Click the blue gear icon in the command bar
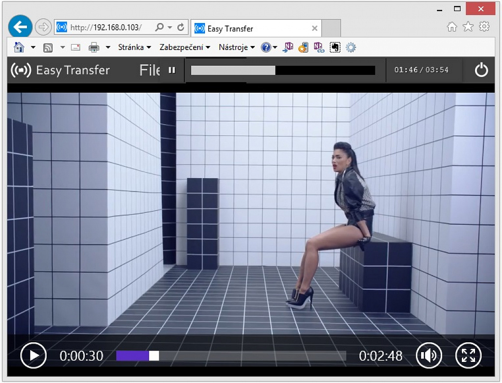 click(351, 48)
